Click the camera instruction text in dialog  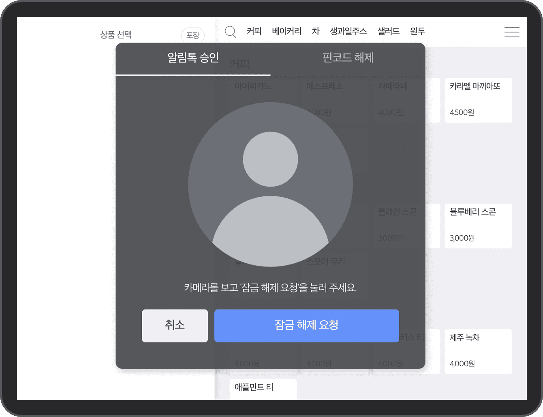270,288
